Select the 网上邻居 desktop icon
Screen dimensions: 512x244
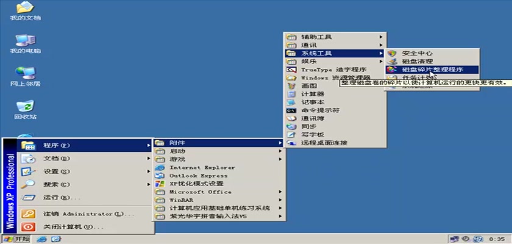[26, 77]
